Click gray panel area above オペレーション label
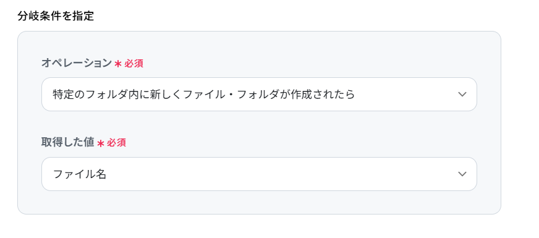 point(259,44)
